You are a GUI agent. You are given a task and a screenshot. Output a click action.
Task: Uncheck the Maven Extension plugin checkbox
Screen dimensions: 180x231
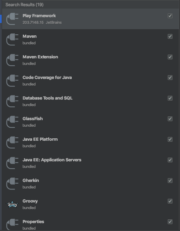click(170, 57)
